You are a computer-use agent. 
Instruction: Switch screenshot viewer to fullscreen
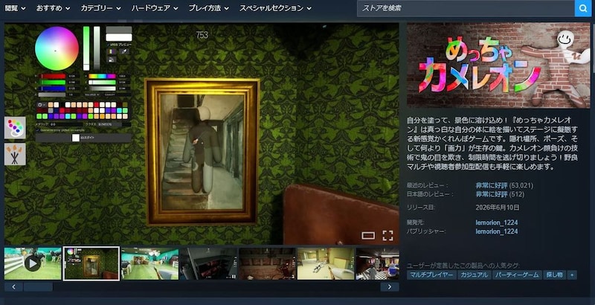click(x=387, y=236)
